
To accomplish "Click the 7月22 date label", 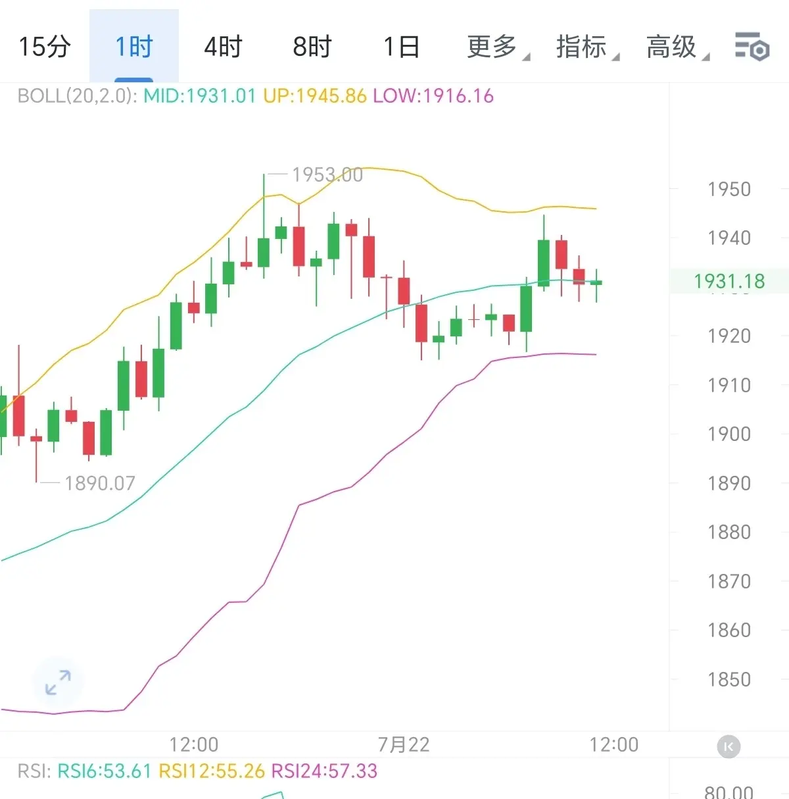I will (404, 744).
